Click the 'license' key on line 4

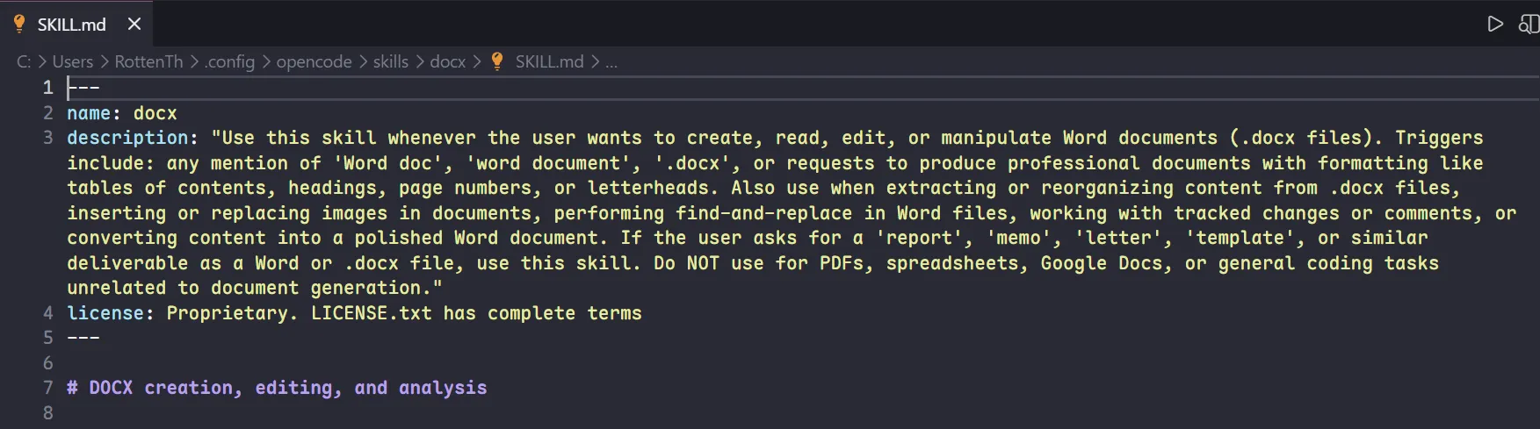click(105, 313)
